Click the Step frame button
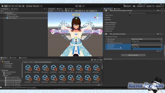The image size is (165, 93). [84, 6]
